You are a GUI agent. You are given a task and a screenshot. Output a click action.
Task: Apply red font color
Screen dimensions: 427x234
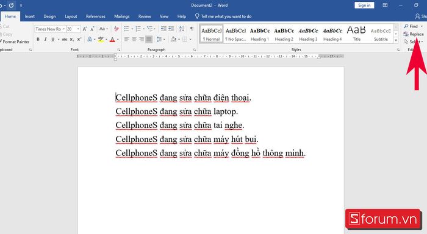point(112,40)
